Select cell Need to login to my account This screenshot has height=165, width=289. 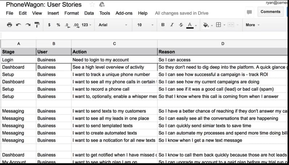pos(114,60)
